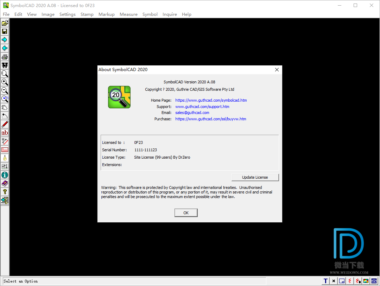
Task: Go to previous file with left arrow
Action: coord(5,49)
